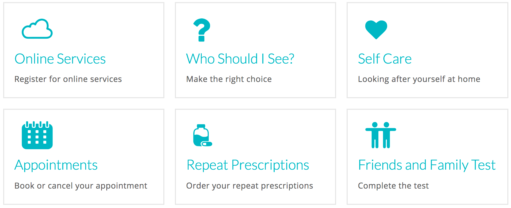
Task: Open the Repeat Prescriptions heading link
Action: coord(248,165)
